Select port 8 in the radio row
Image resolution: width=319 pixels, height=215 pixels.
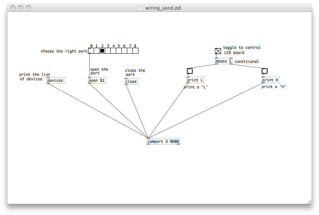135,51
